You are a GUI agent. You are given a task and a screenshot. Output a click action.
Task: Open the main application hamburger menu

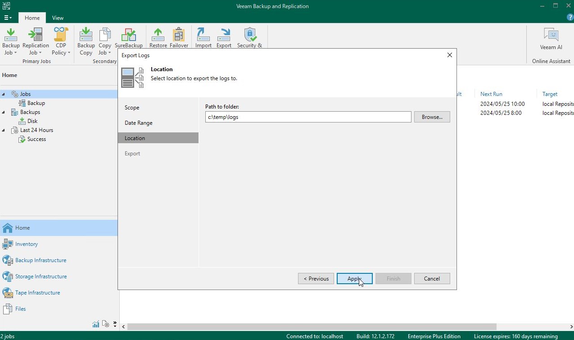(x=8, y=18)
